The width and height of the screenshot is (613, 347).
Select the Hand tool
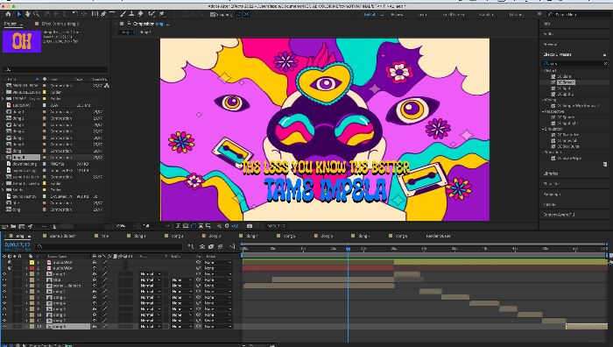tap(27, 14)
